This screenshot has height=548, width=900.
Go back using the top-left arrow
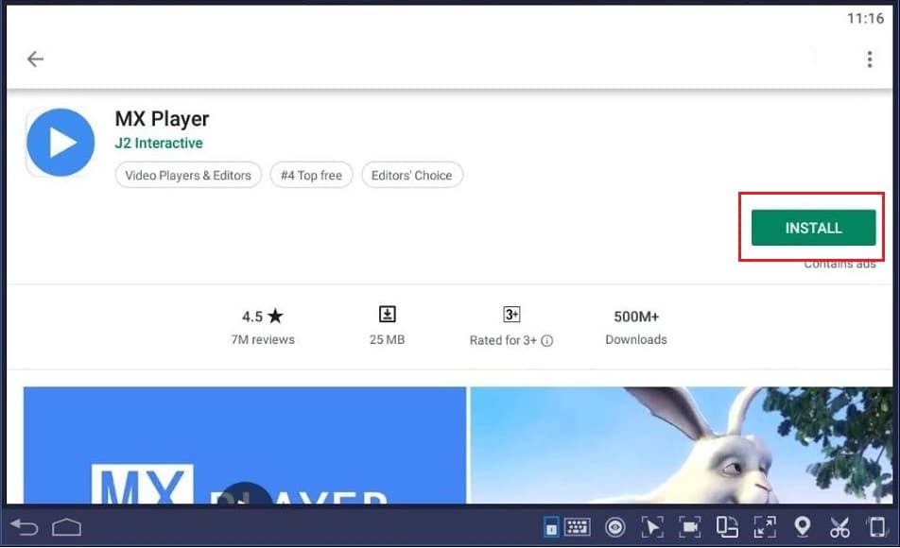click(x=35, y=59)
